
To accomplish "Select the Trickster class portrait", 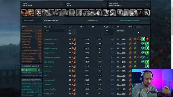I will pyautogui.click(x=147, y=13).
